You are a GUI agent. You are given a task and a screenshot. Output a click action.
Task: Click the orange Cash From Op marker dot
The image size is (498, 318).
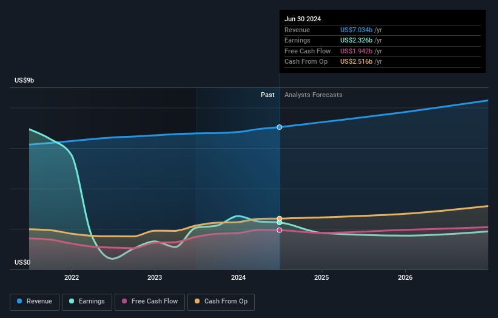coord(280,218)
